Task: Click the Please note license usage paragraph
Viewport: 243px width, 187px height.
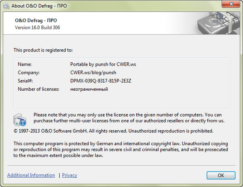Action: (129, 118)
